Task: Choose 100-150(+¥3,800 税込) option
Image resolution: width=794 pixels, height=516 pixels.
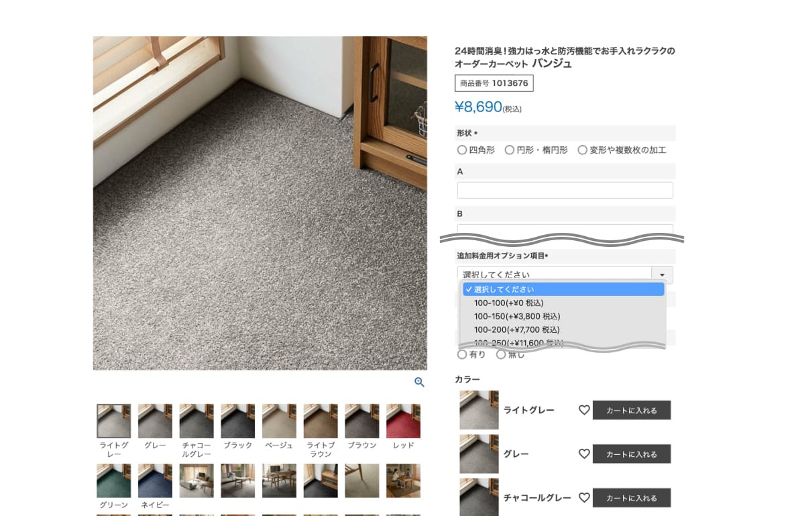Action: pos(516,316)
